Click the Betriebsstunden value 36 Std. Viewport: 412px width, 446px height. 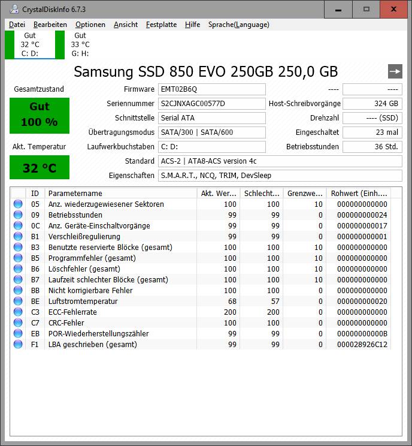tap(372, 147)
